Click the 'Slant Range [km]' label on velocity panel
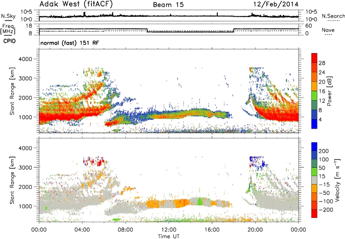Screen dimensions: 345x239 (12, 180)
